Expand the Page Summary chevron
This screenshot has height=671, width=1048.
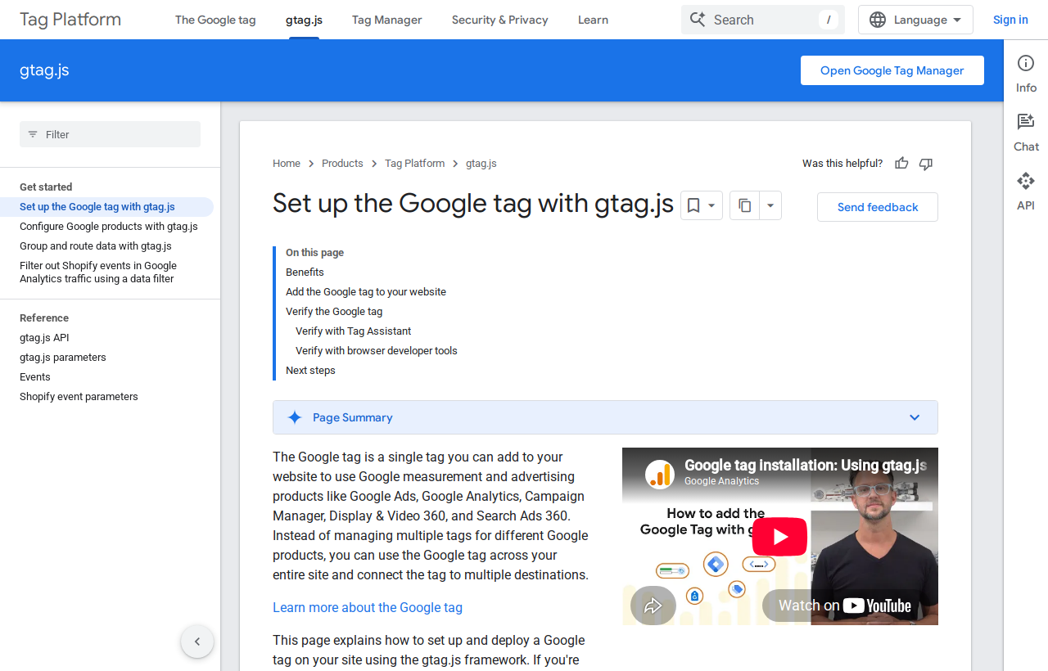pos(915,417)
